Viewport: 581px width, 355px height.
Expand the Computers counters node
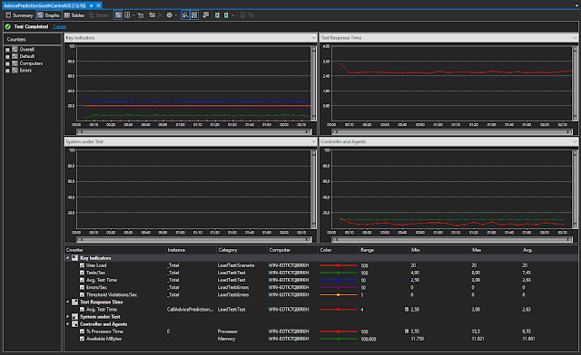(x=7, y=63)
